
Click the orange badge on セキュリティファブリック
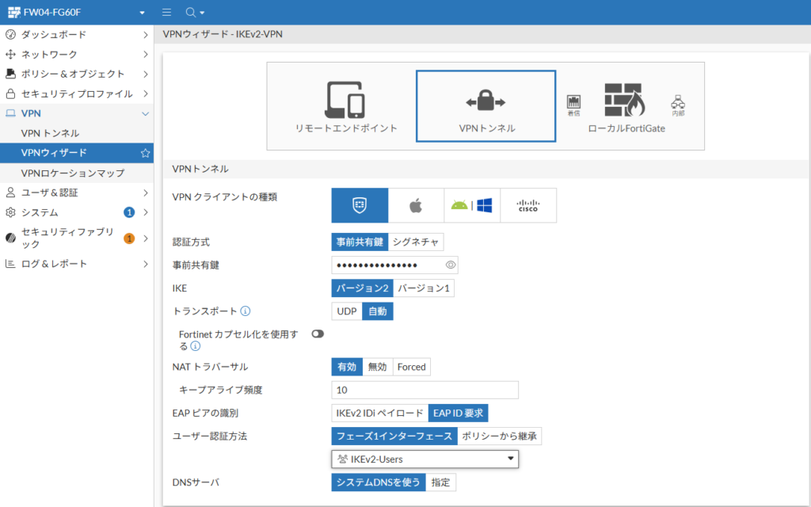(x=129, y=238)
